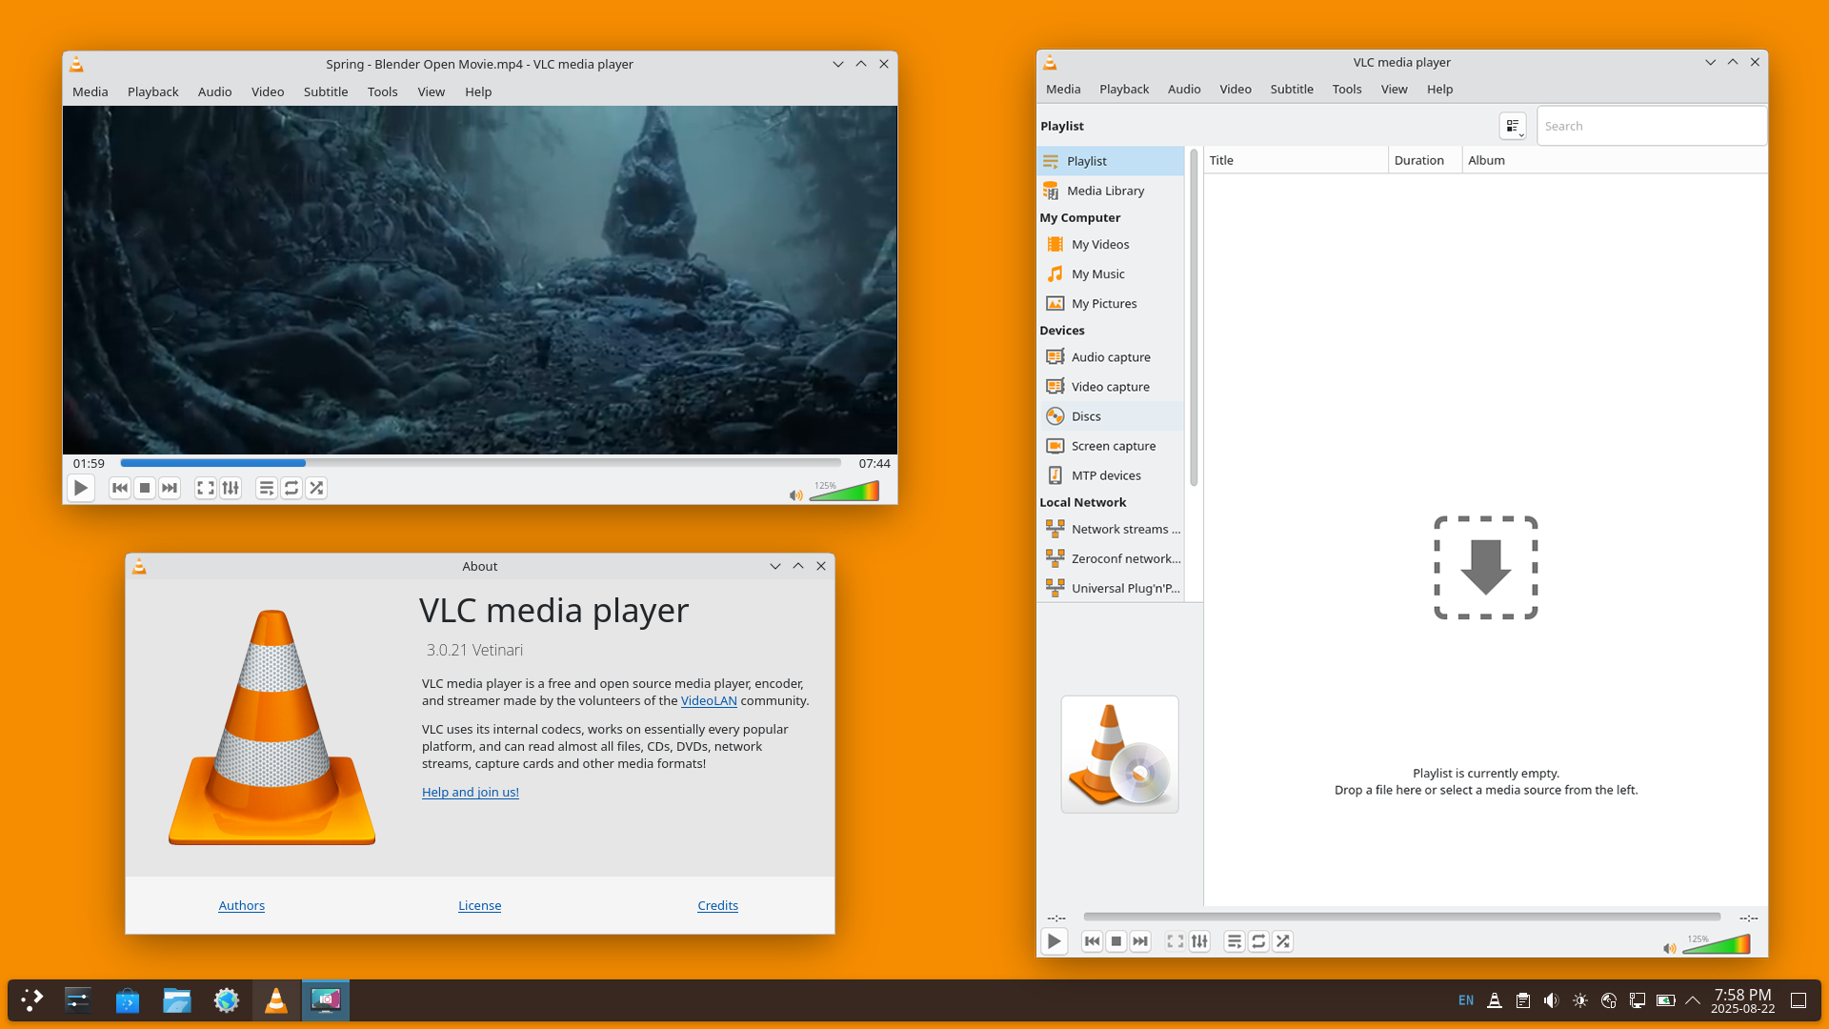Image resolution: width=1829 pixels, height=1029 pixels.
Task: Enable random playback for the Spring movie
Action: [x=316, y=488]
